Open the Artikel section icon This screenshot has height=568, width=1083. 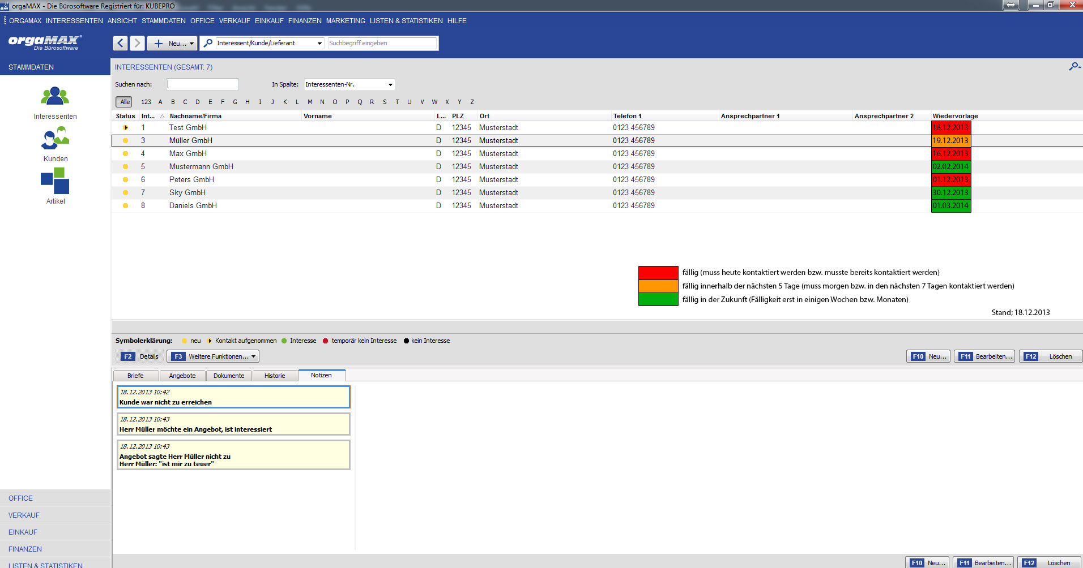click(x=55, y=180)
